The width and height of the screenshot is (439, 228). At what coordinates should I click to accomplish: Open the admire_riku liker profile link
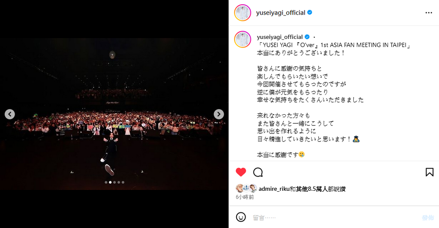[x=274, y=189]
